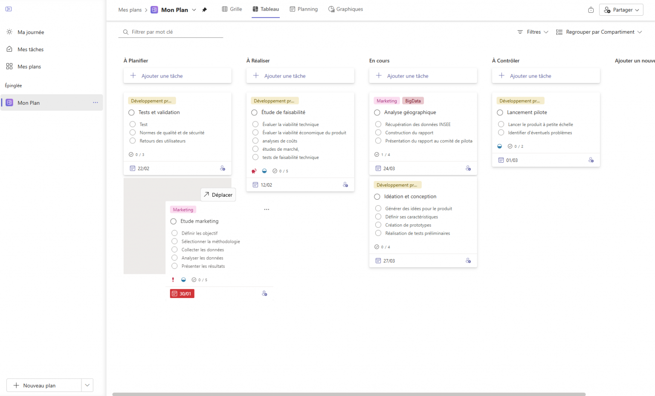Open Ma journée from the sidebar

click(x=30, y=32)
